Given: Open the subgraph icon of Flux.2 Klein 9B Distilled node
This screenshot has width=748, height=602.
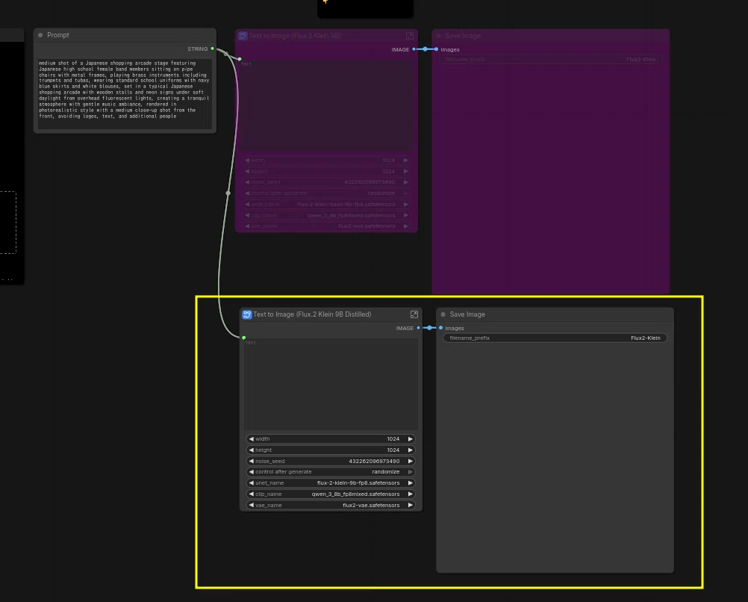Looking at the screenshot, I should (x=246, y=314).
